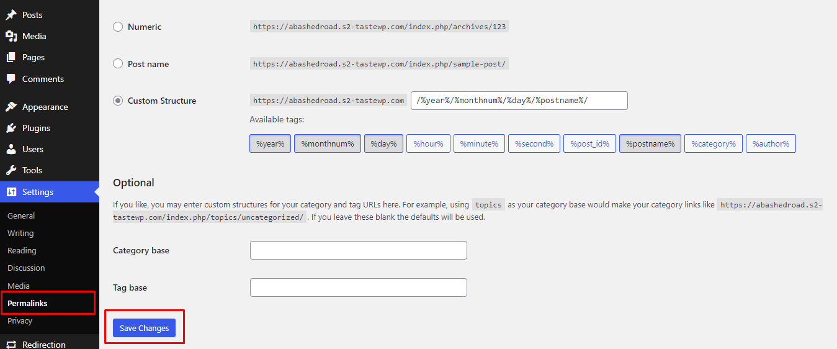
Task: Add the %author% tag
Action: (771, 143)
